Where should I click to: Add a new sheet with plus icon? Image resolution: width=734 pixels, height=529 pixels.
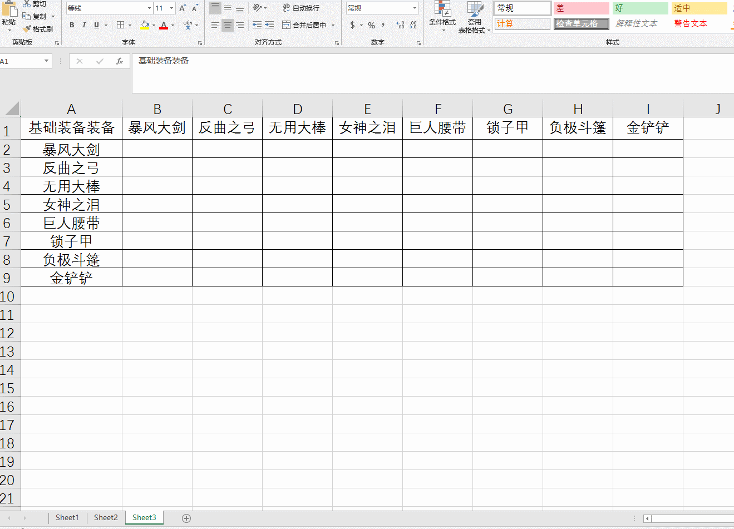click(x=186, y=518)
